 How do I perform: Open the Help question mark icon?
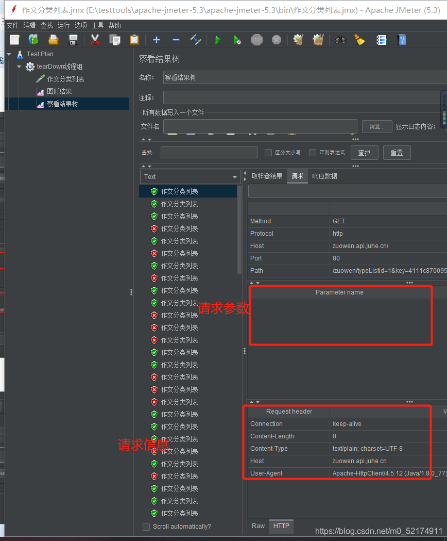click(x=402, y=40)
